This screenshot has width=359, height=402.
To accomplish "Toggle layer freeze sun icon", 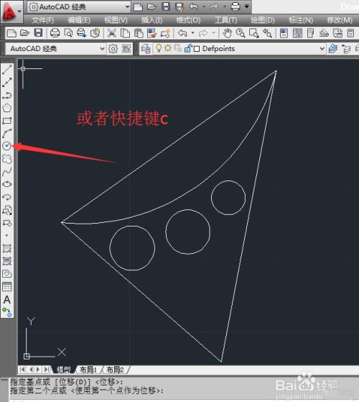I will (168, 48).
